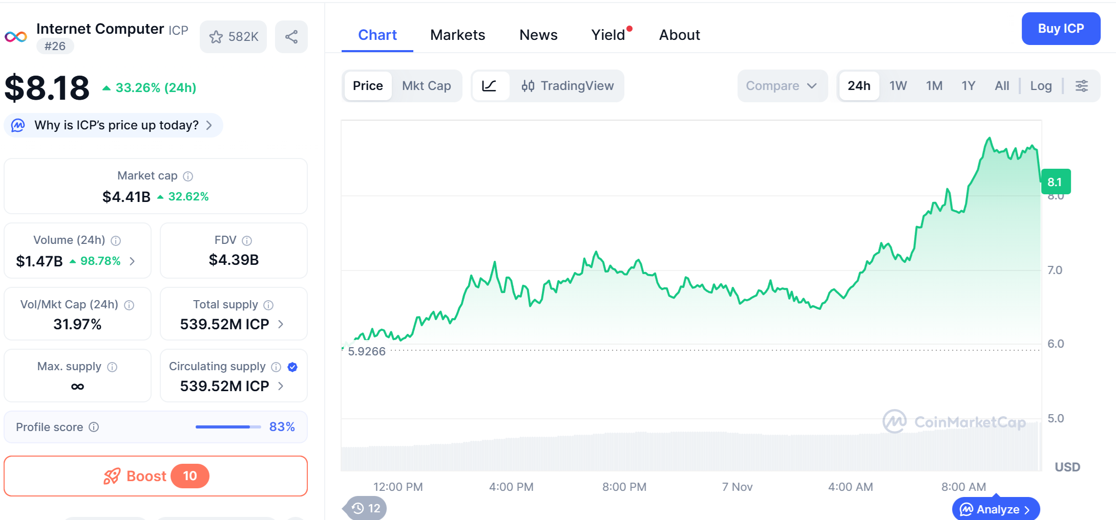The image size is (1116, 520).
Task: Open chart settings sliders icon
Action: point(1081,86)
